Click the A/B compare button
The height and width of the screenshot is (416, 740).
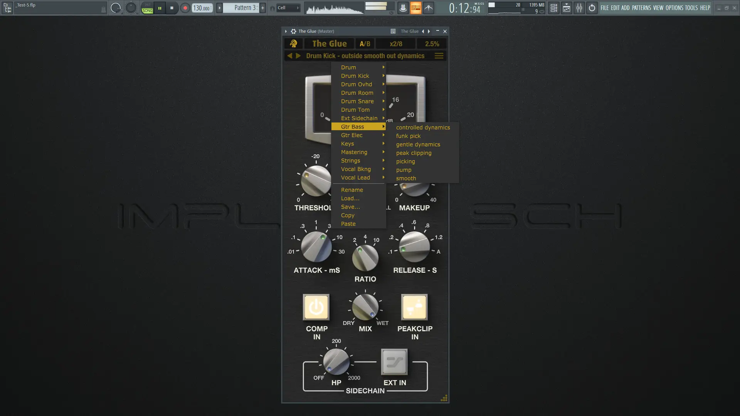pyautogui.click(x=365, y=44)
